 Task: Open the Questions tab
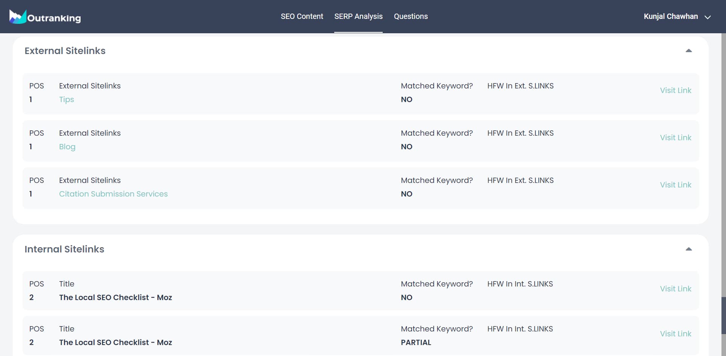(411, 16)
